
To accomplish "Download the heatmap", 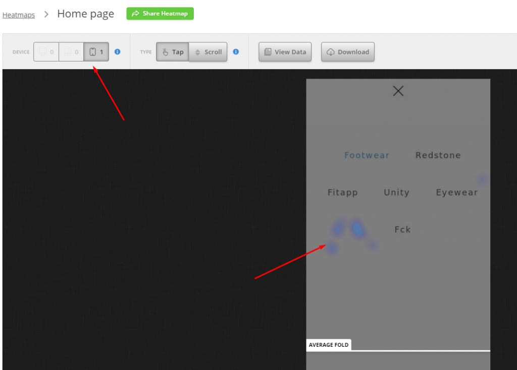I will [x=348, y=52].
